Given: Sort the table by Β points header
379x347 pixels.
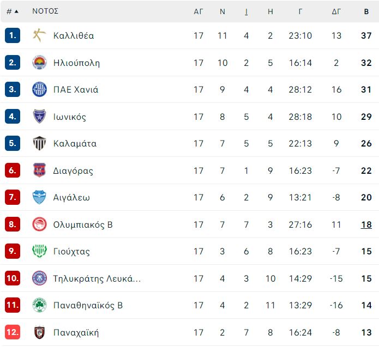Looking at the screenshot, I should (366, 11).
